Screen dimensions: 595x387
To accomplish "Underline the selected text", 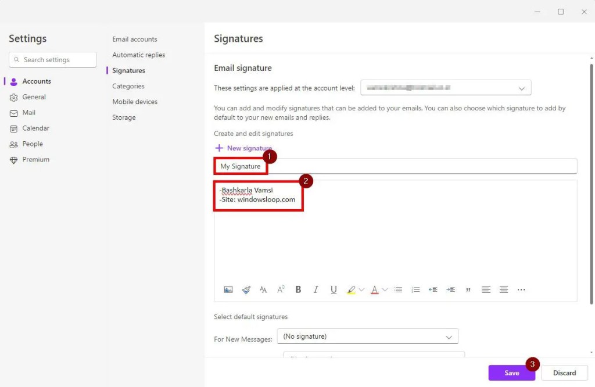I will point(334,289).
